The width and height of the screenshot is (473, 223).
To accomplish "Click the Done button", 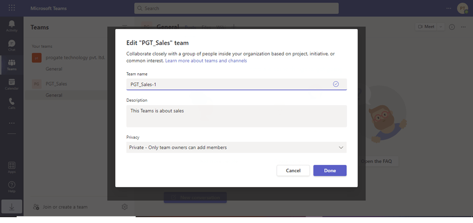I will (x=330, y=171).
